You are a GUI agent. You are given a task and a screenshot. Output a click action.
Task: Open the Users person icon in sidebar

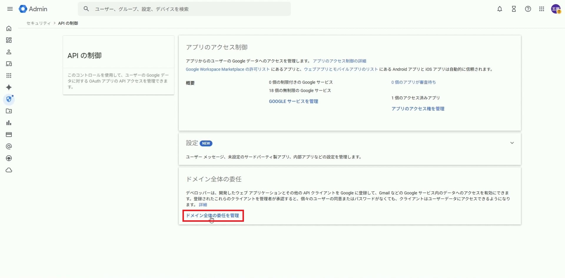9,52
